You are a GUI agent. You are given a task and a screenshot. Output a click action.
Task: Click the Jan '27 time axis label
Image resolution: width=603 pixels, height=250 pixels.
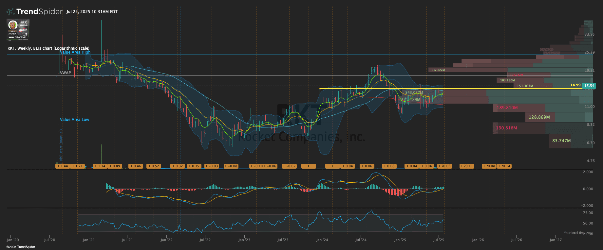coord(556,240)
